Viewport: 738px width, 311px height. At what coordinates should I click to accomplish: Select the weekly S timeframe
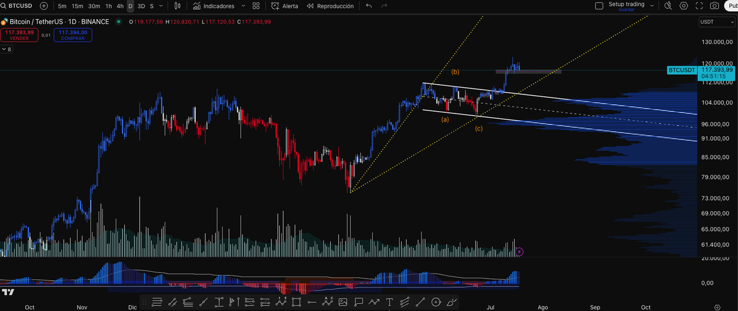click(x=152, y=6)
